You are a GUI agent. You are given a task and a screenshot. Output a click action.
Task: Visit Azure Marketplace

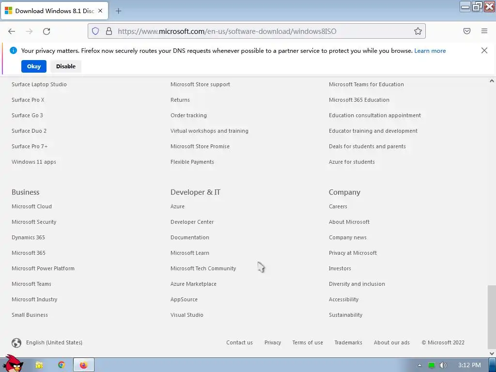click(x=193, y=284)
